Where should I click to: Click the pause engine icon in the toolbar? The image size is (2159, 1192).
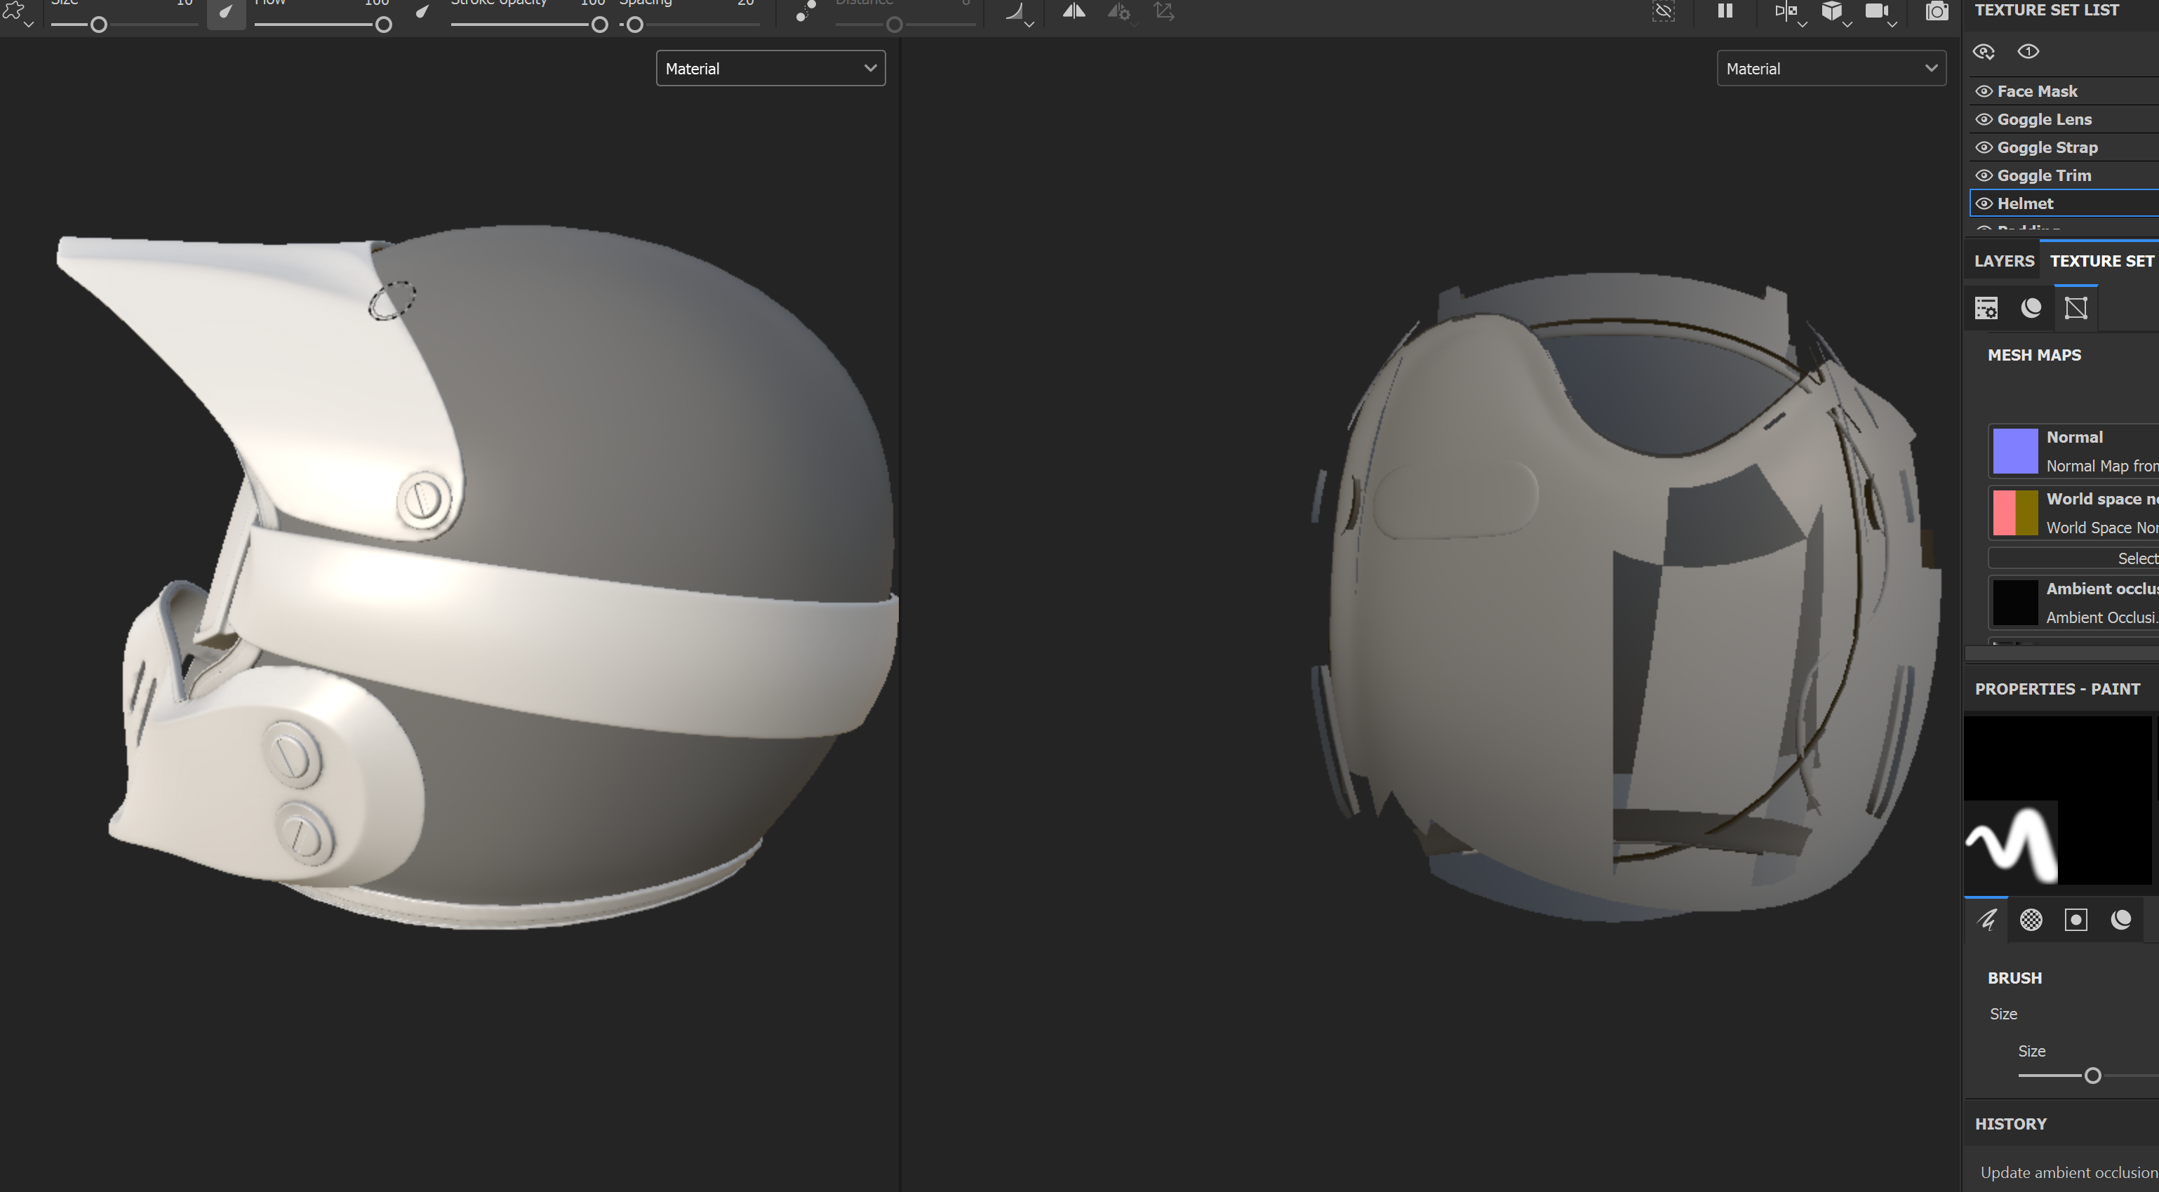click(1725, 12)
